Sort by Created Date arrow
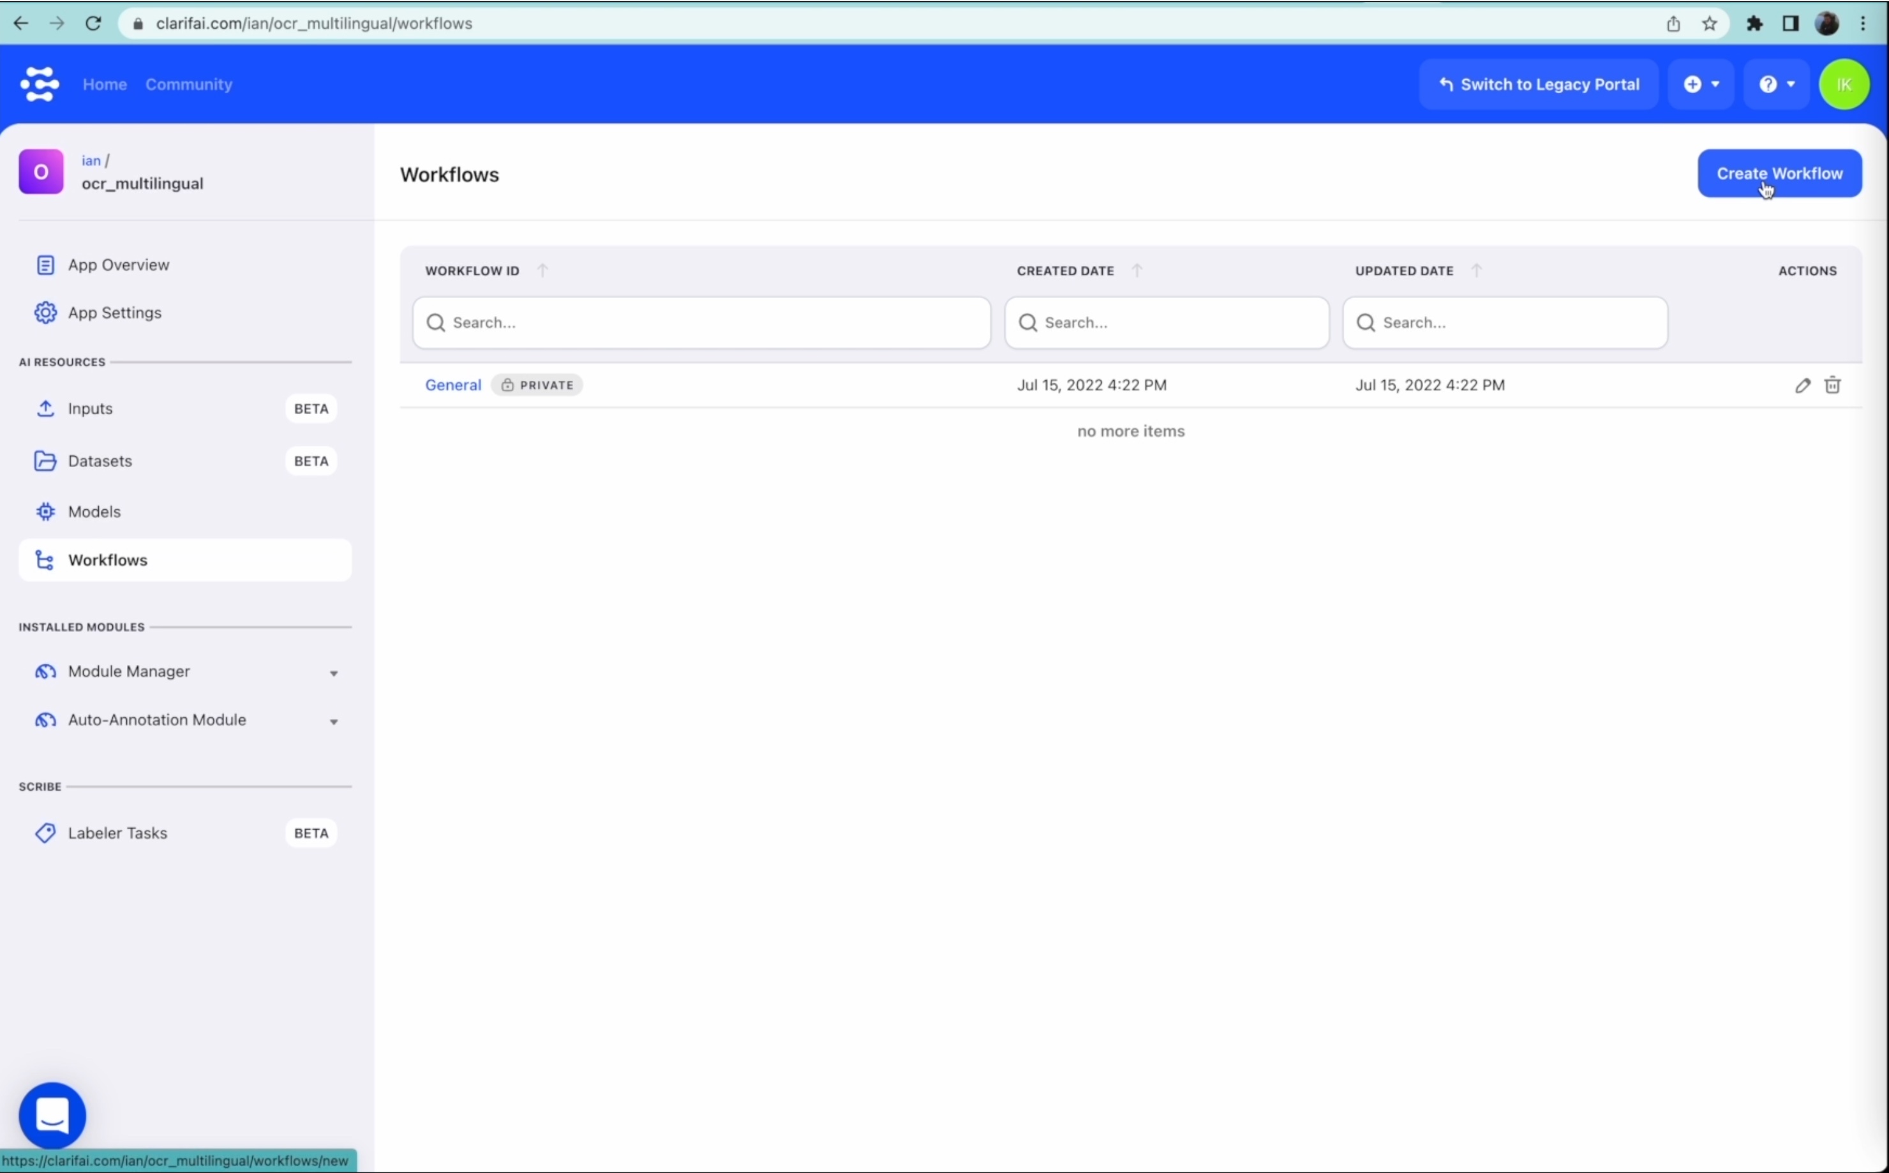The image size is (1889, 1173). (x=1137, y=270)
